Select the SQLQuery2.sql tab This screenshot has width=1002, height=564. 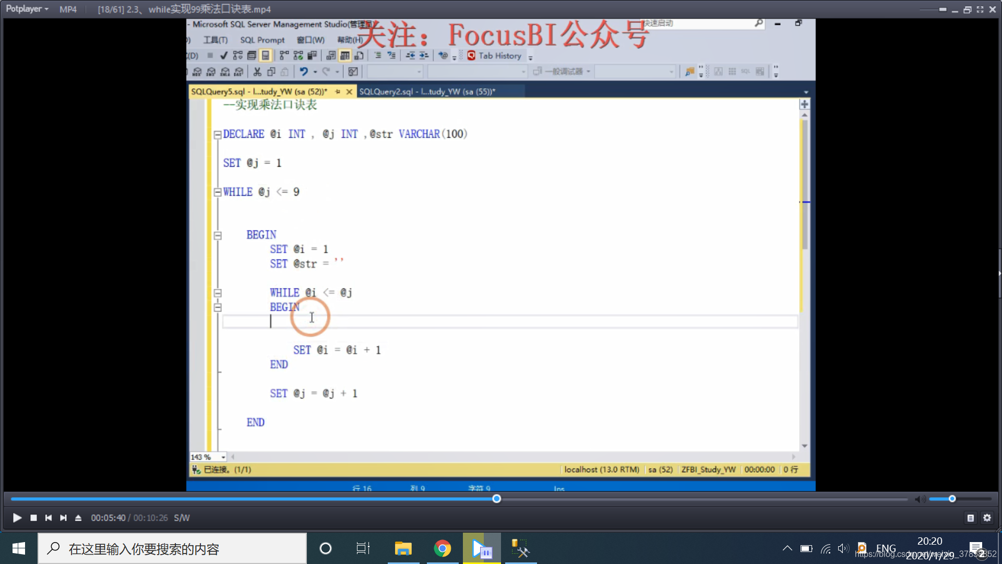coord(427,91)
